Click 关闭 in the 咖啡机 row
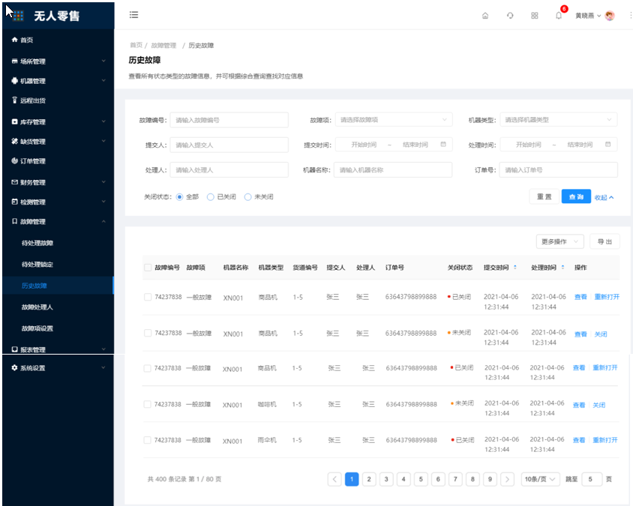This screenshot has width=633, height=506. 598,405
